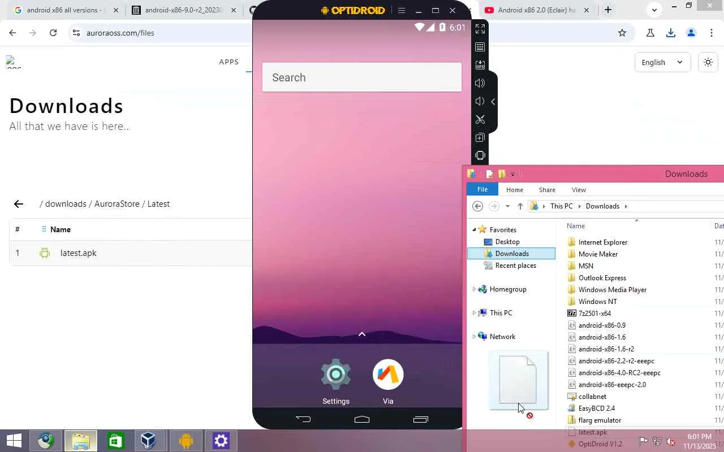724x452 pixels.
Task: Open Chrome three-dot menu
Action: point(712,33)
